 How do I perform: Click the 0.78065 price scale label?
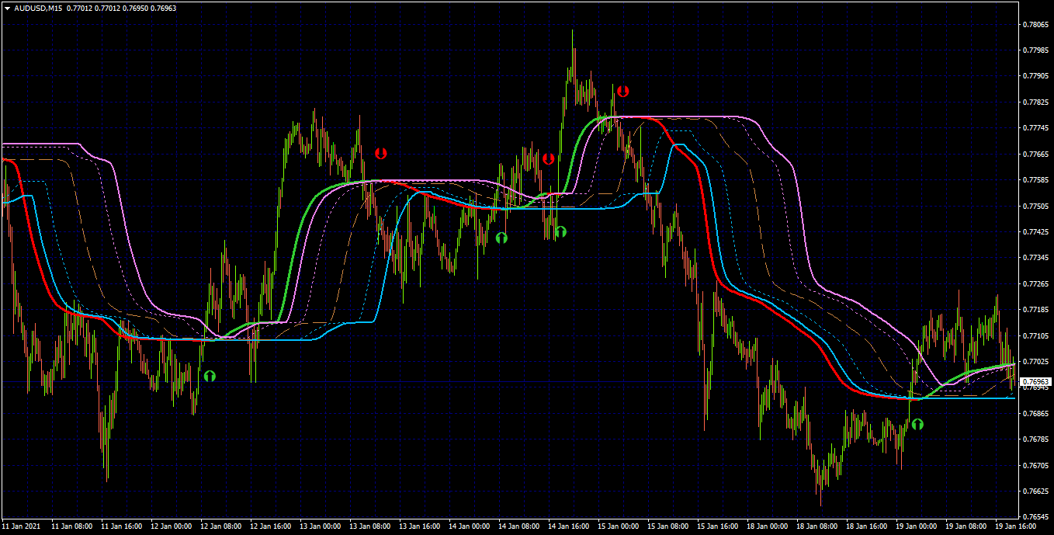click(x=1036, y=25)
